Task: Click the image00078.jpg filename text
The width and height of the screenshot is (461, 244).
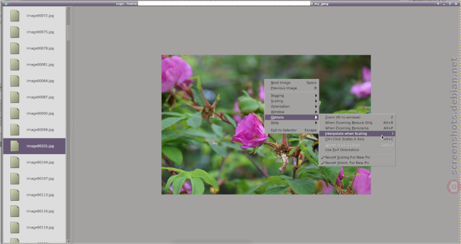Action: pos(40,48)
